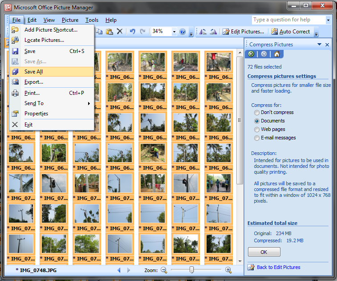Open the blue Help question mark icon
The width and height of the screenshot is (337, 281).
click(x=183, y=32)
